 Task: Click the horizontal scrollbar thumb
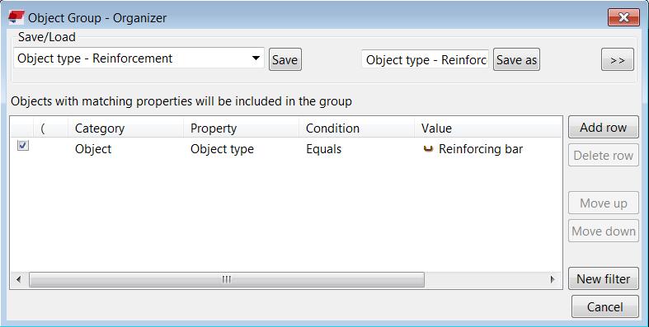click(x=227, y=279)
